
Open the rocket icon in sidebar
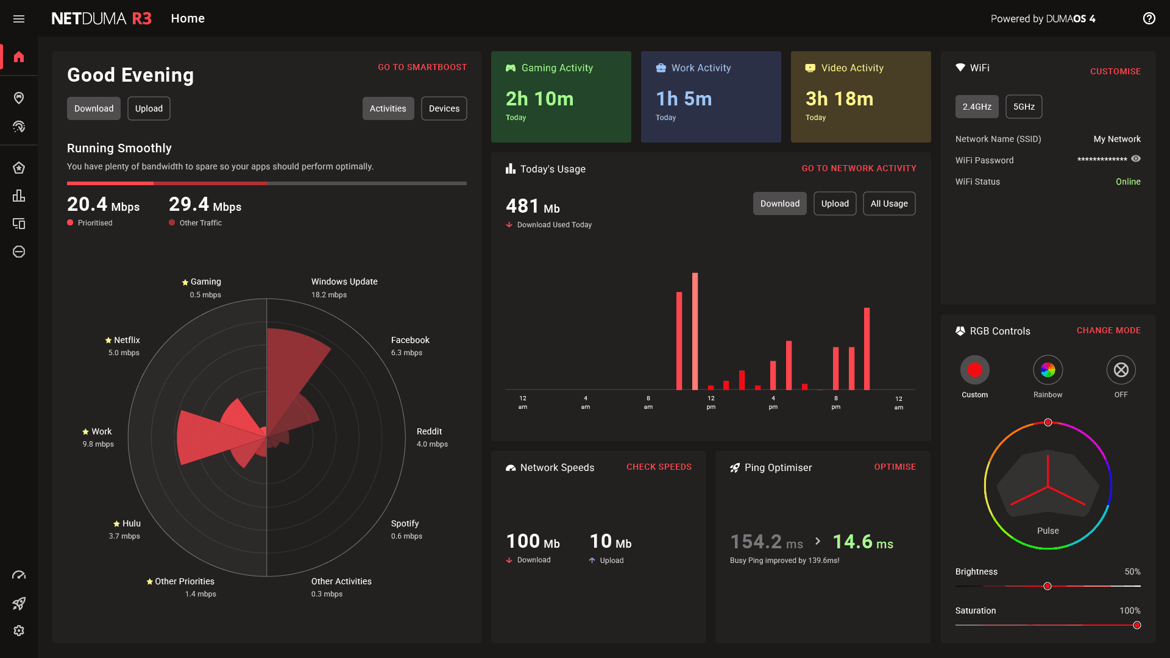pos(19,603)
